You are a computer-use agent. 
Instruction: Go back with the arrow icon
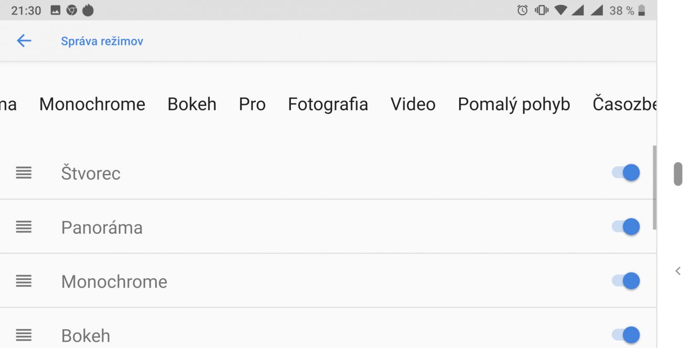tap(24, 41)
